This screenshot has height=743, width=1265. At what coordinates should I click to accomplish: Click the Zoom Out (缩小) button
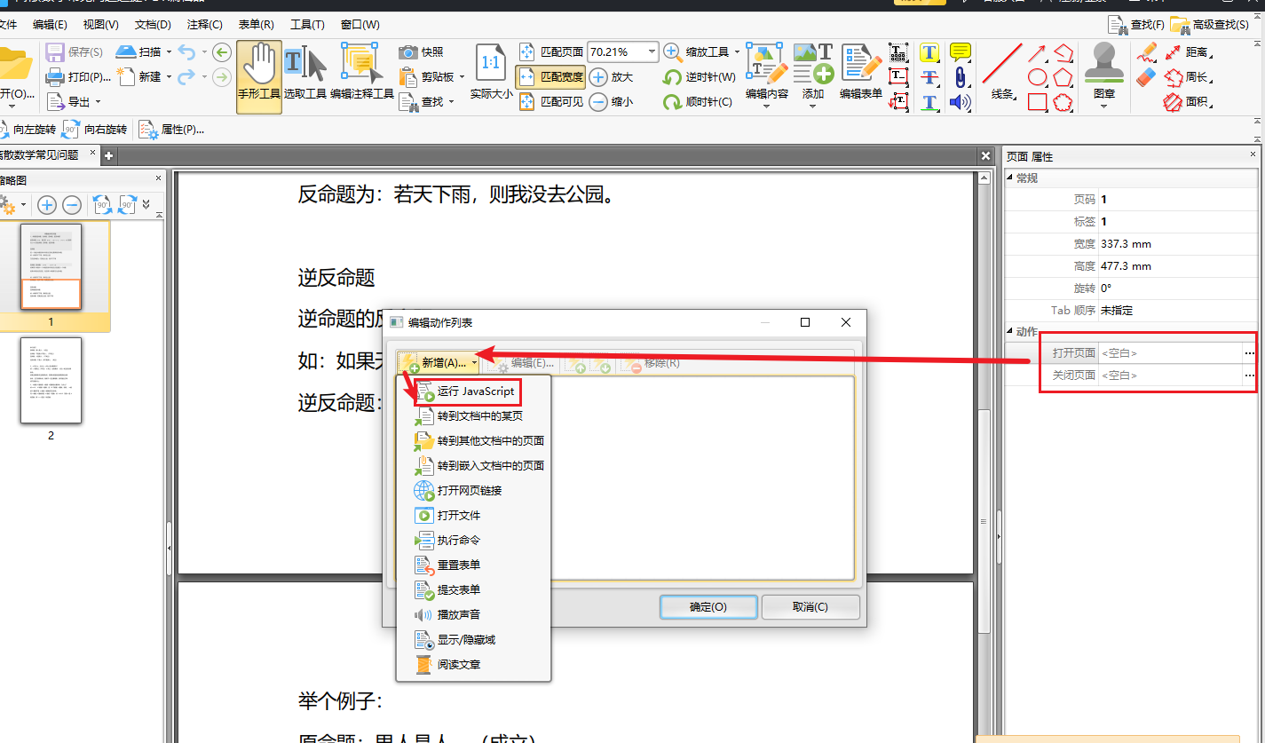click(x=612, y=102)
